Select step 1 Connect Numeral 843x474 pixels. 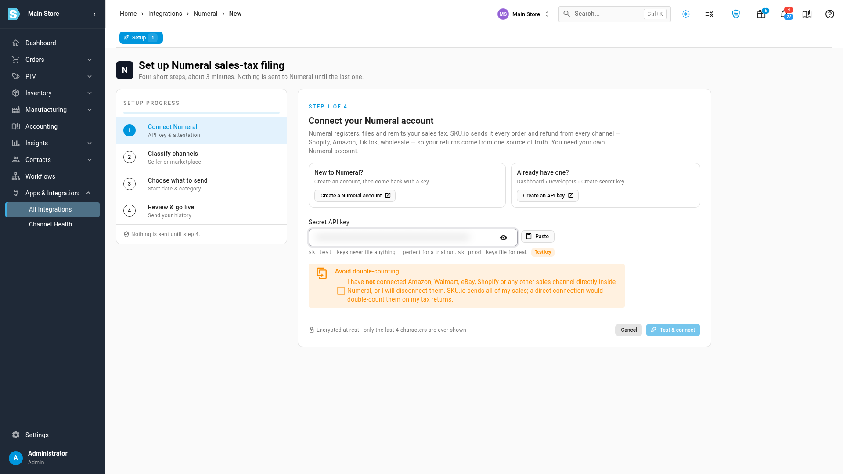(202, 131)
